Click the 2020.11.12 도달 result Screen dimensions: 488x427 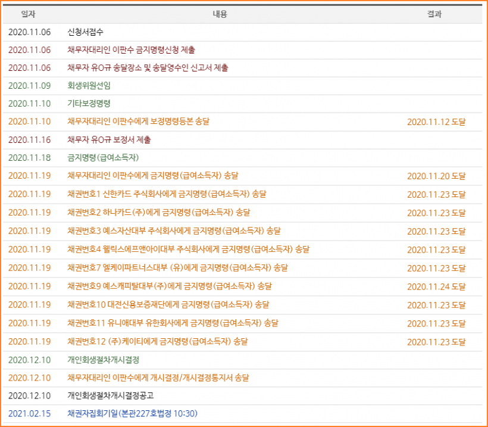point(436,121)
